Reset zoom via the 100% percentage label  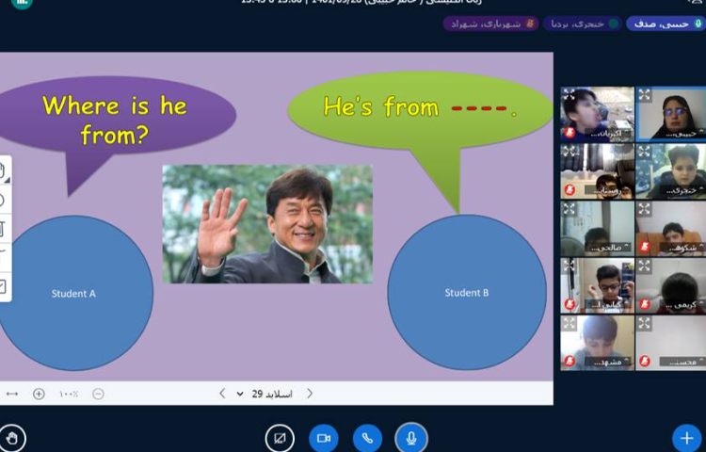(69, 394)
